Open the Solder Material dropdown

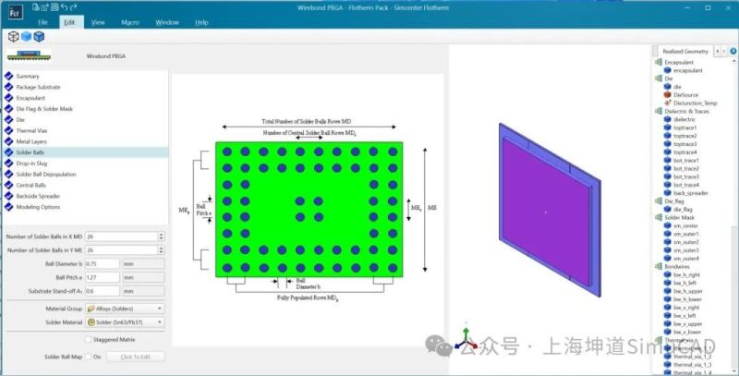(125, 321)
